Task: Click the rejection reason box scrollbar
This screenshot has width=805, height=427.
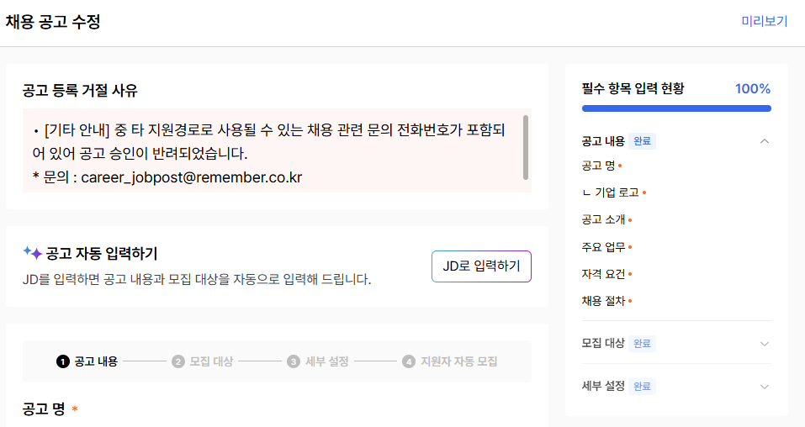Action: pyautogui.click(x=526, y=147)
